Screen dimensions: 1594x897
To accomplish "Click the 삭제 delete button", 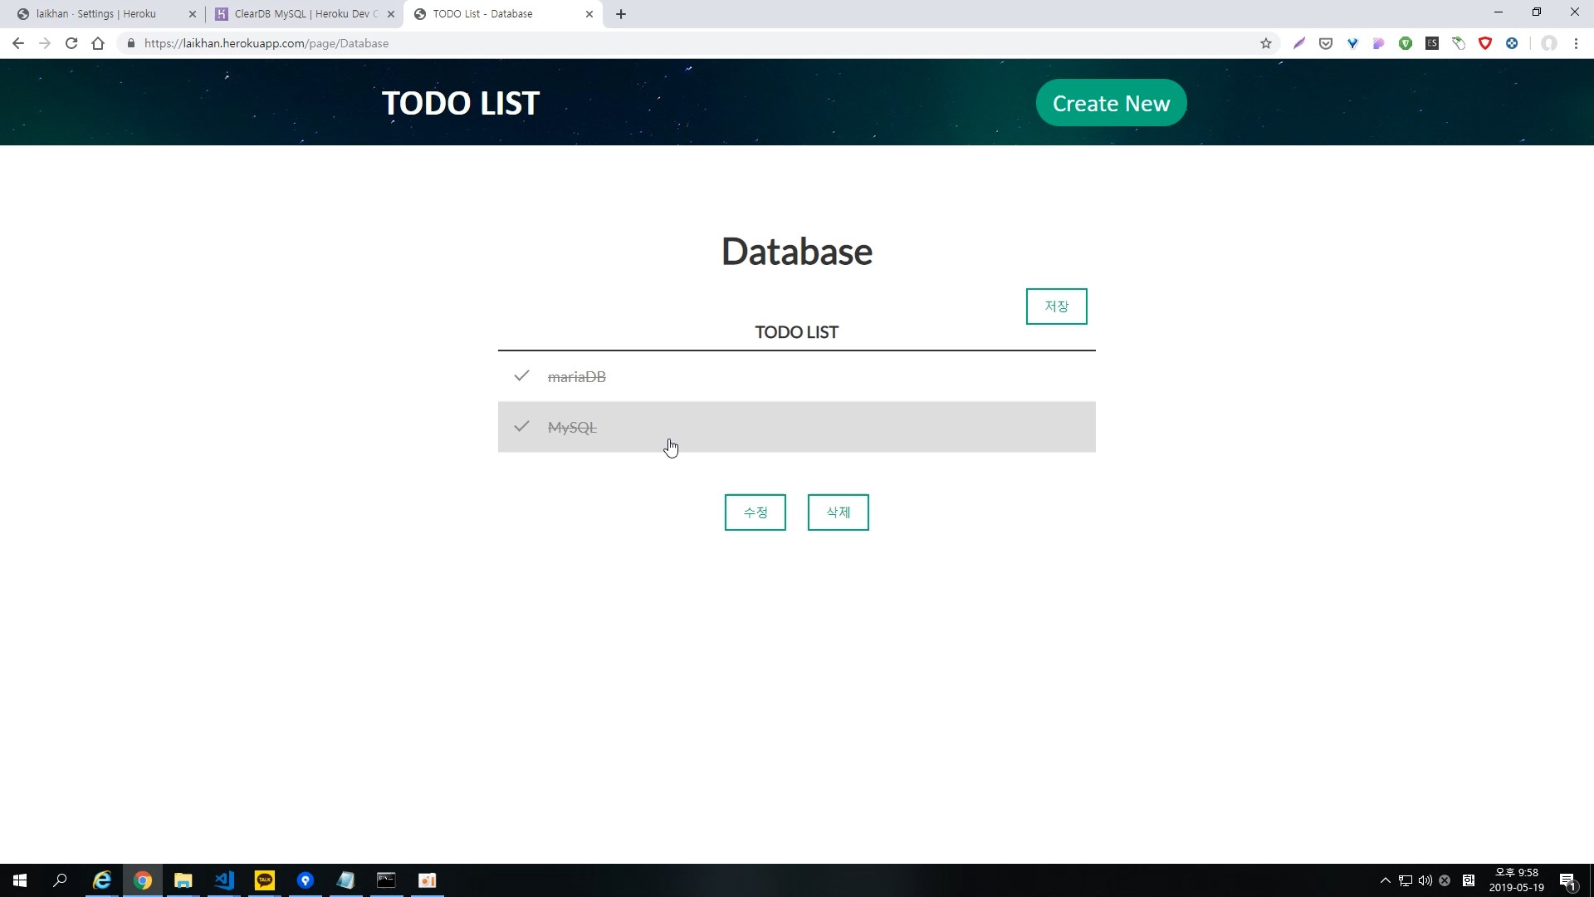I will point(838,512).
